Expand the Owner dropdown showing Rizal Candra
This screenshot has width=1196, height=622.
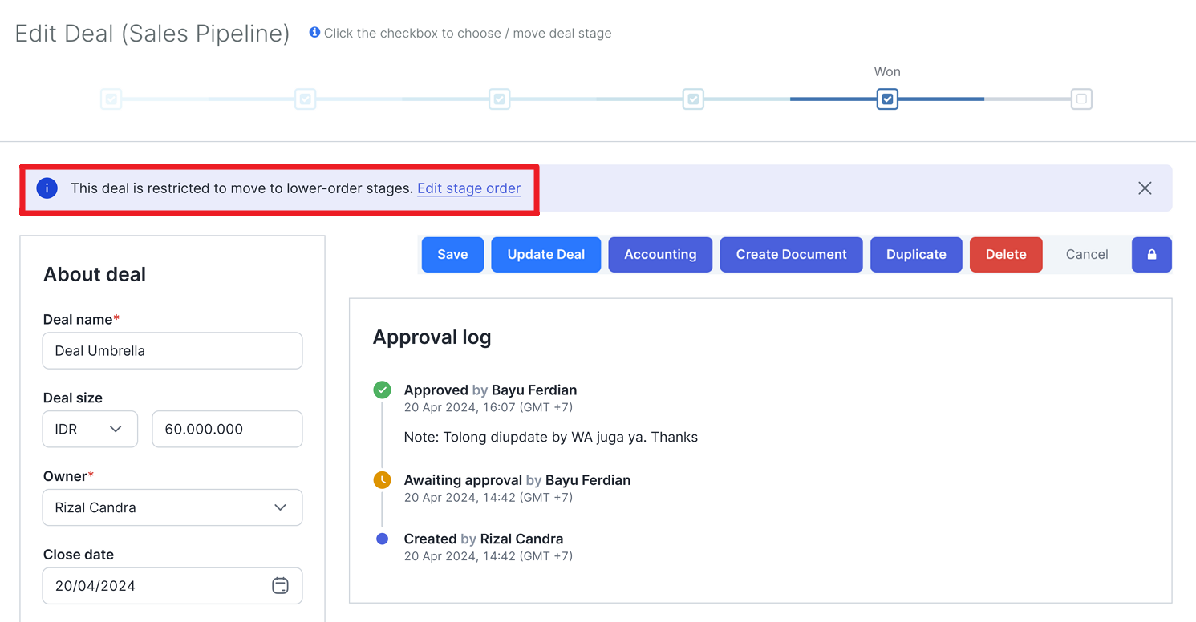(172, 507)
